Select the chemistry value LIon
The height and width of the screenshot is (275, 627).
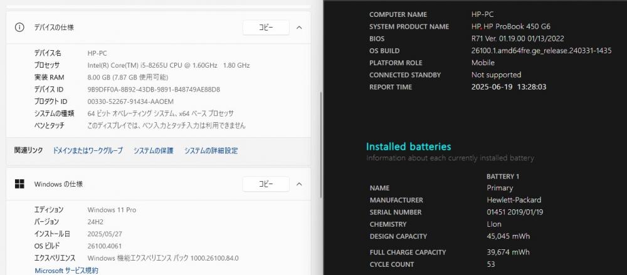[494, 224]
